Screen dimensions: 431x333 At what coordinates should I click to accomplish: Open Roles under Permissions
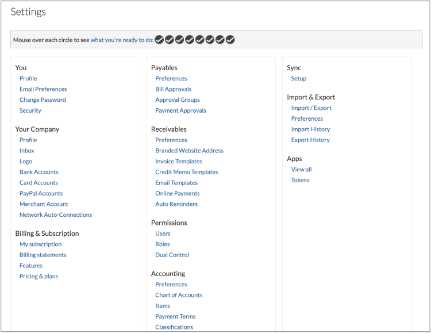163,244
